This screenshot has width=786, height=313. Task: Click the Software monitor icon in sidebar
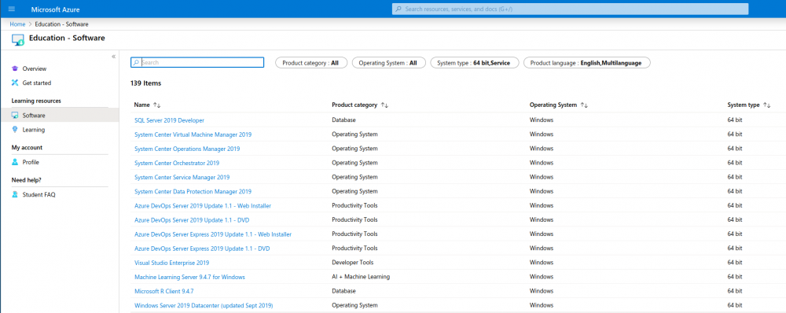click(15, 116)
